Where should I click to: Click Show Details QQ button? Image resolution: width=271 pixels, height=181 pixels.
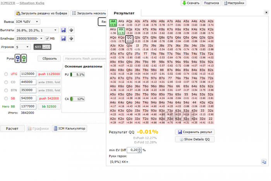click(x=195, y=139)
